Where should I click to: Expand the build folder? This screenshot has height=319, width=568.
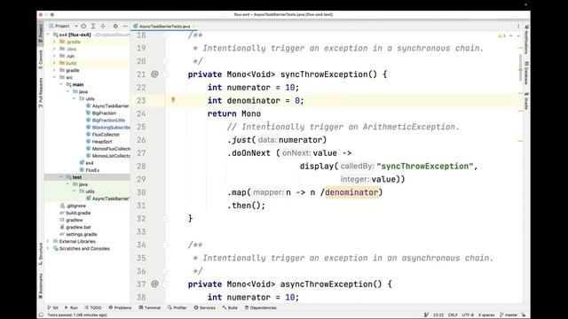coord(54,63)
